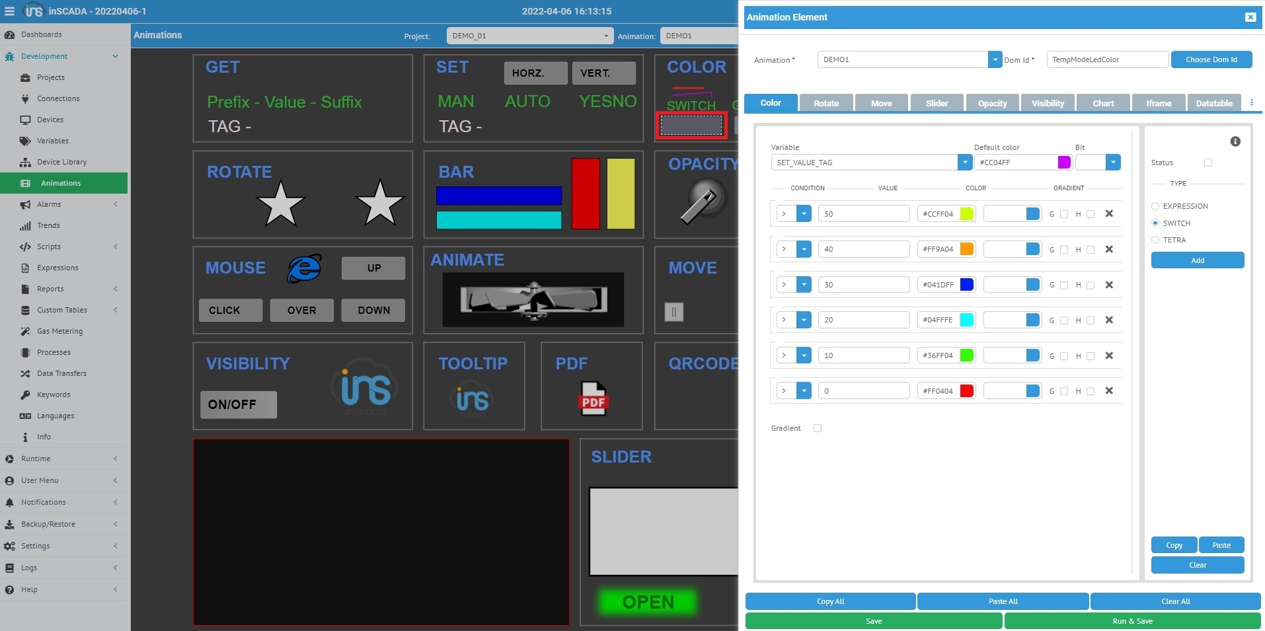Click the PDF file icon
1265x631 pixels.
[x=593, y=399]
